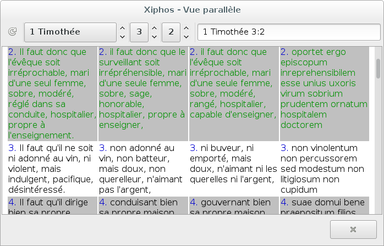Screen dimensions: 384x246
Task: Click the Latin word 'inreprehensibilem'
Action: click(x=318, y=73)
